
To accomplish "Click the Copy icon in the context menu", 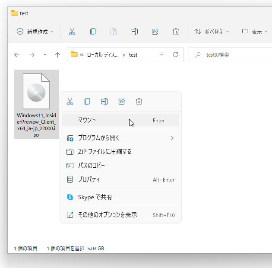I will (x=87, y=102).
